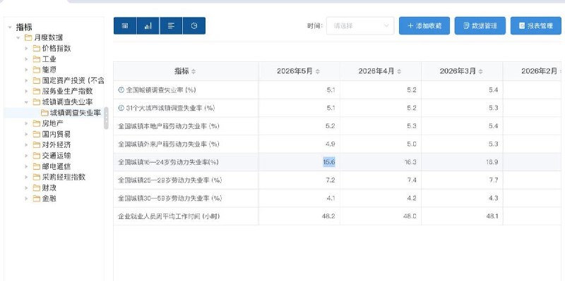
Task: Select the 工业 tree item
Action: coord(49,59)
